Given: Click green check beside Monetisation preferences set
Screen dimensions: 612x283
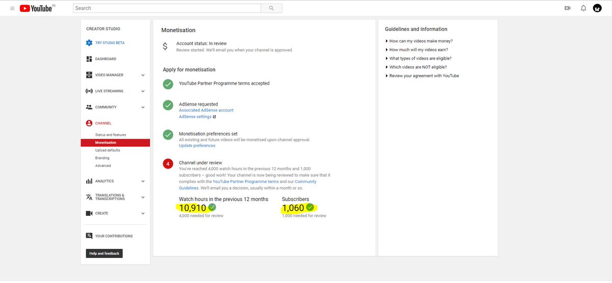Looking at the screenshot, I should 168,135.
